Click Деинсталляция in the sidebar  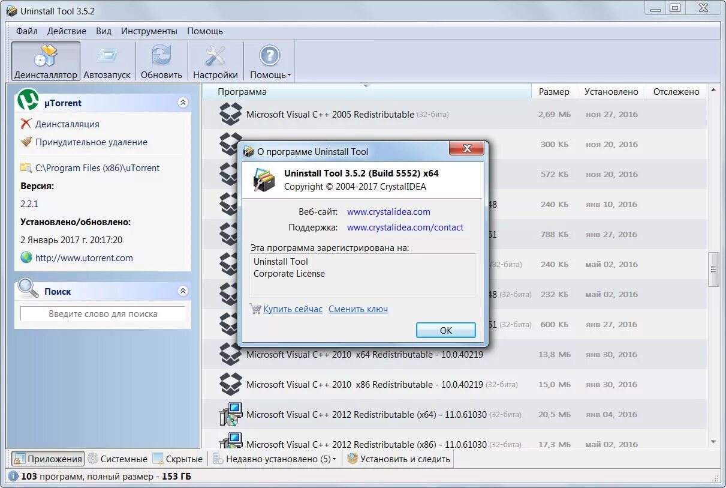67,124
